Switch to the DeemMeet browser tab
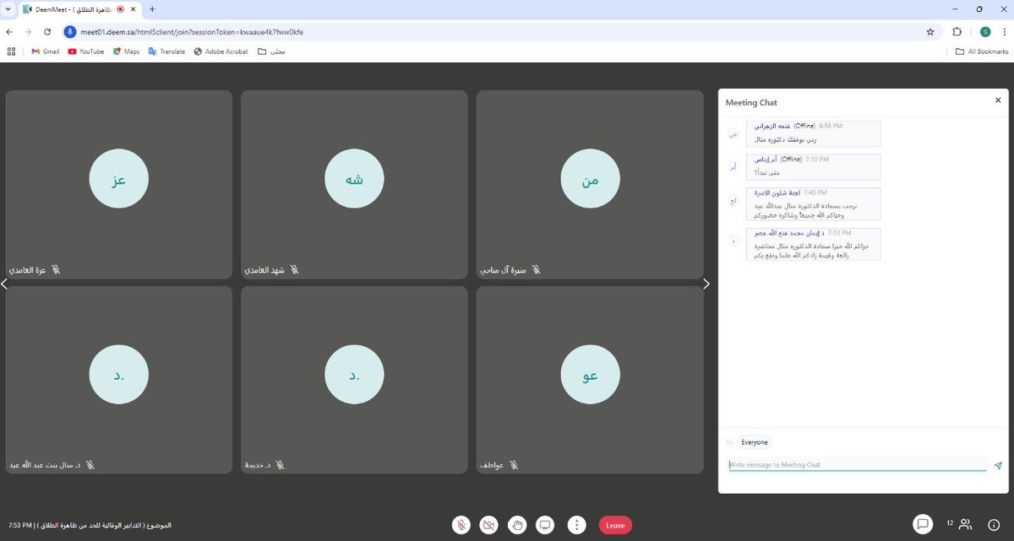Viewport: 1014px width, 541px height. [x=79, y=8]
